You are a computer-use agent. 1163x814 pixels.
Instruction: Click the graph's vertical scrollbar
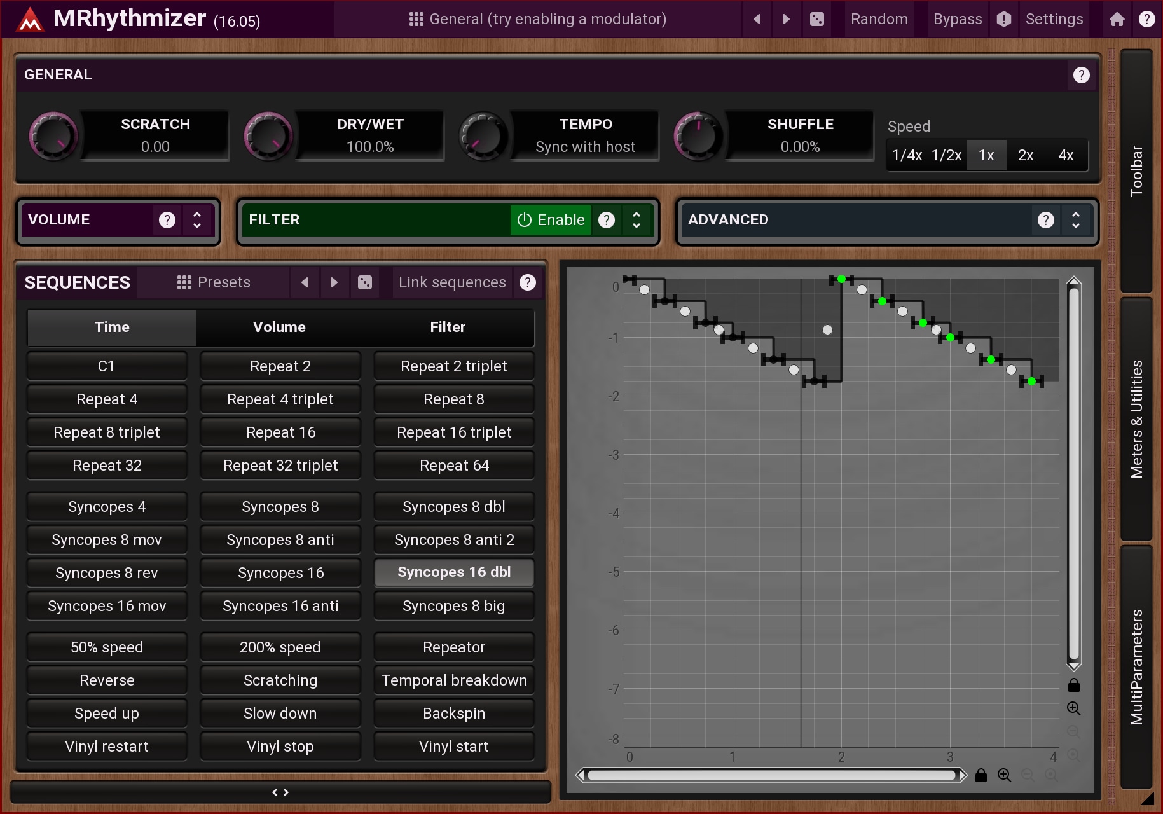coord(1074,474)
